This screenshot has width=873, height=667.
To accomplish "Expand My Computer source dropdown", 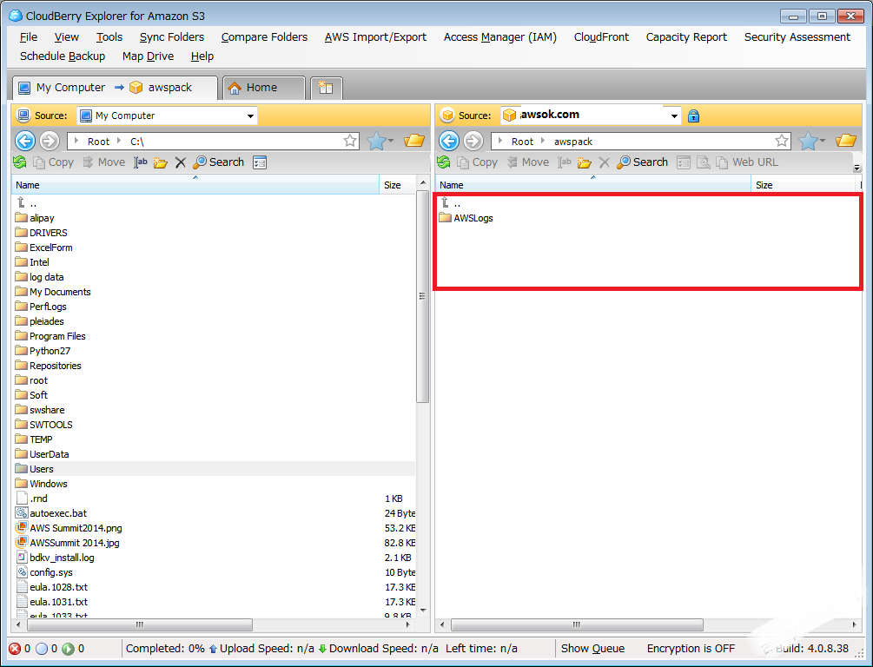I will pyautogui.click(x=250, y=116).
